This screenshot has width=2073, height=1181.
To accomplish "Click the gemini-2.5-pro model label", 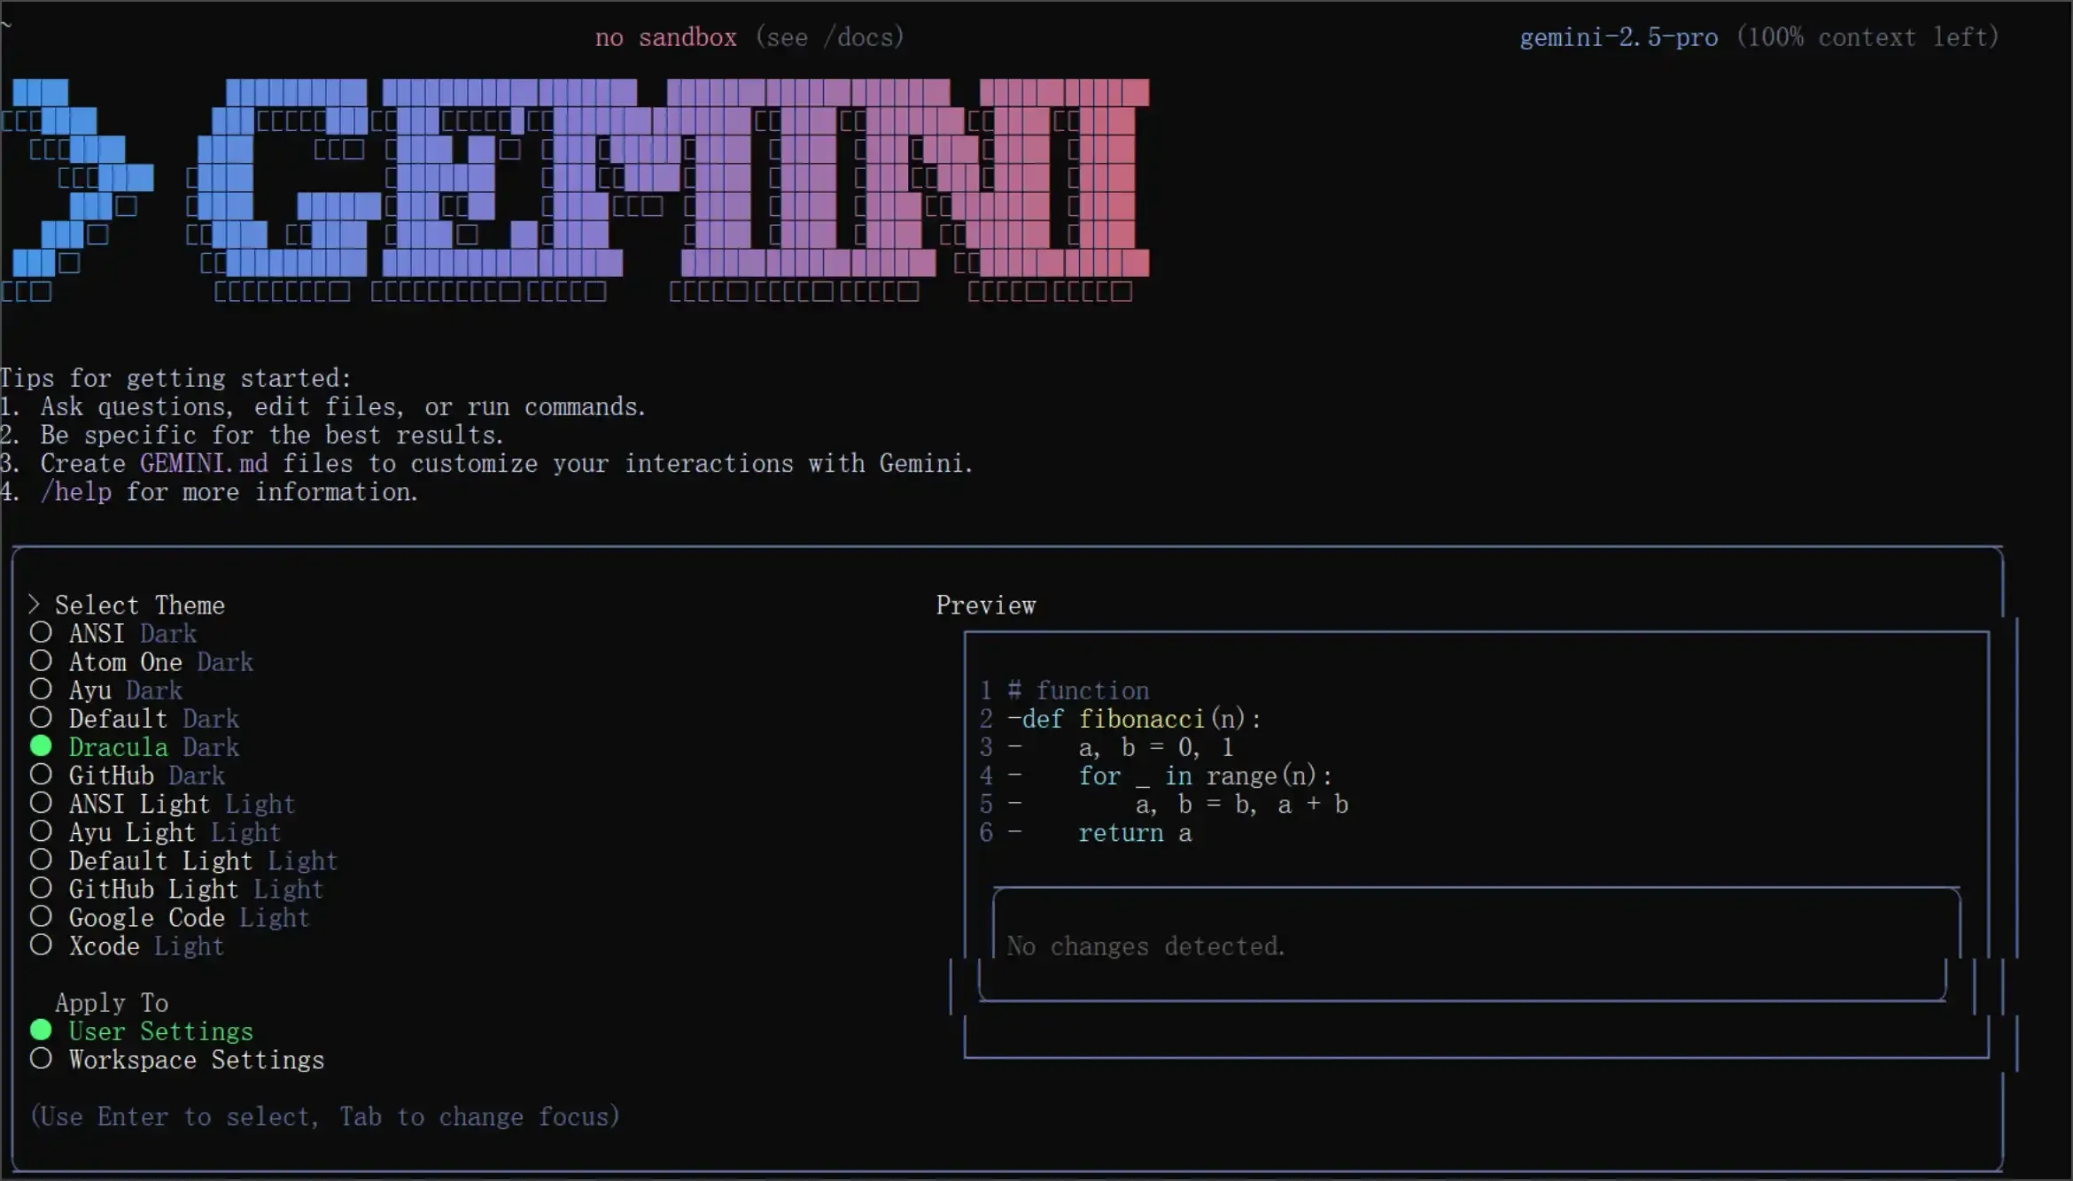I will (1619, 37).
